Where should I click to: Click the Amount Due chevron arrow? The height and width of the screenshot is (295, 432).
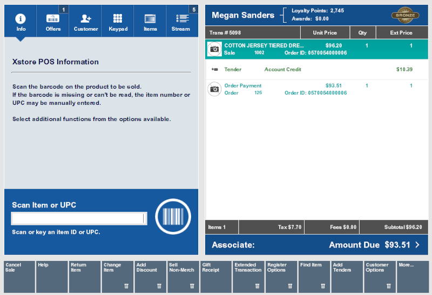[x=417, y=245]
